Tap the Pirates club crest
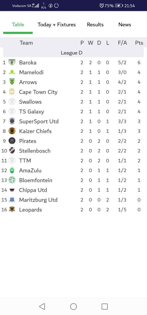The width and height of the screenshot is (147, 315). [x=12, y=141]
